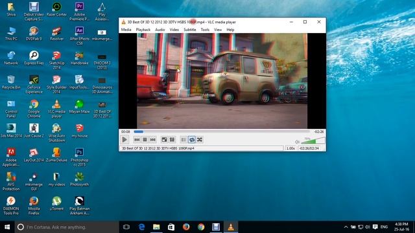Stop playback in VLC
Viewport: 415px width, 233px height.
[x=145, y=140]
